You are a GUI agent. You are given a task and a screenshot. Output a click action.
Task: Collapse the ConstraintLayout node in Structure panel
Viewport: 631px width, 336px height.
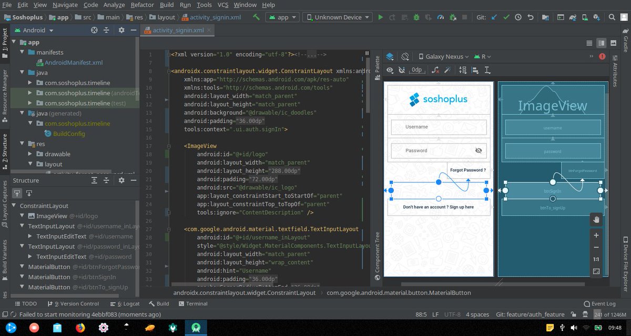point(13,205)
